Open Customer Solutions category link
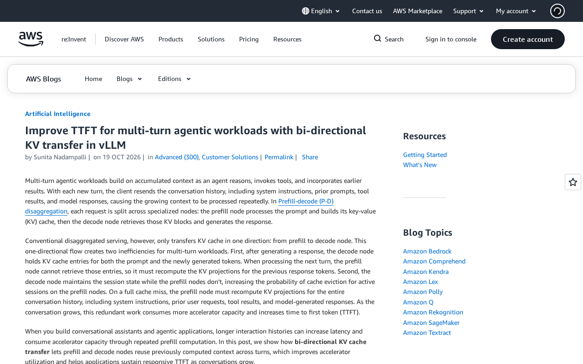The height and width of the screenshot is (364, 583). tap(230, 157)
